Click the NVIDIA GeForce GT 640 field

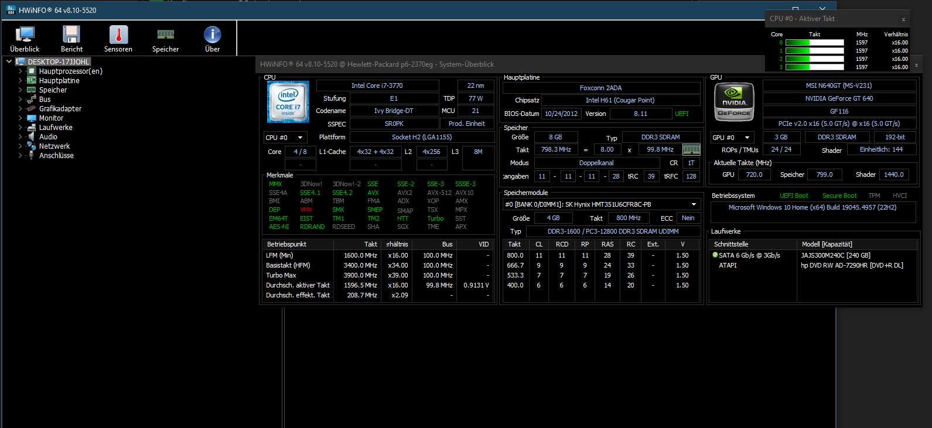pos(839,98)
